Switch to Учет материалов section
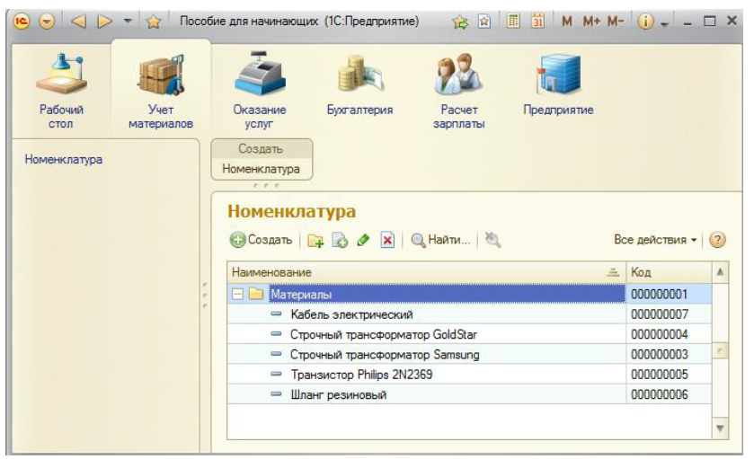 pyautogui.click(x=161, y=92)
